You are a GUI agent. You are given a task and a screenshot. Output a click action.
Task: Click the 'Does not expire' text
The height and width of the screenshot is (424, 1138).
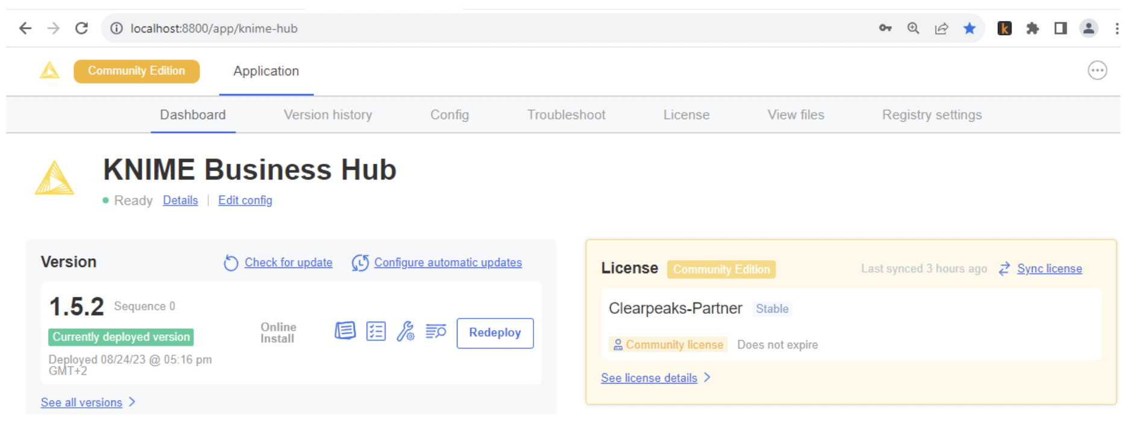[x=777, y=344]
